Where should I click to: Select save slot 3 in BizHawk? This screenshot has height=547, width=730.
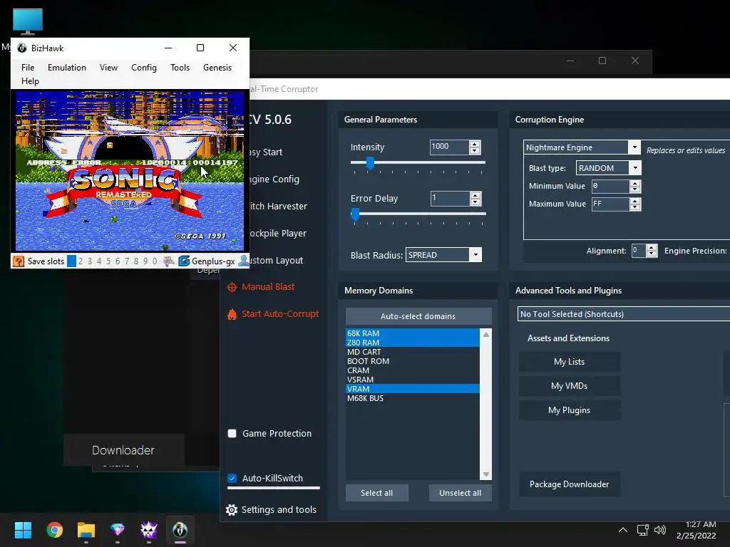click(90, 261)
